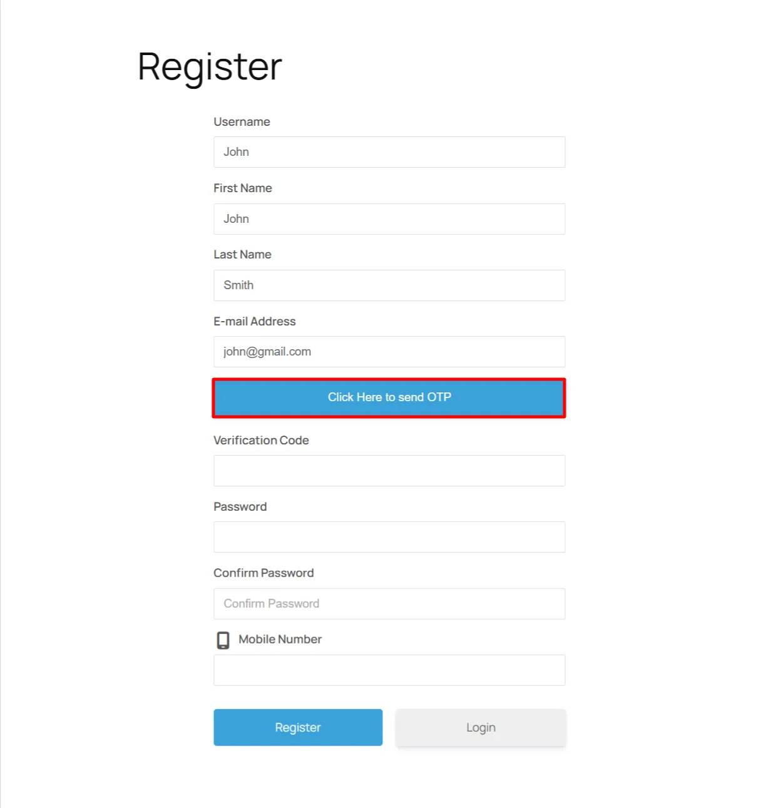Click the Password label
This screenshot has width=771, height=808.
pos(240,506)
